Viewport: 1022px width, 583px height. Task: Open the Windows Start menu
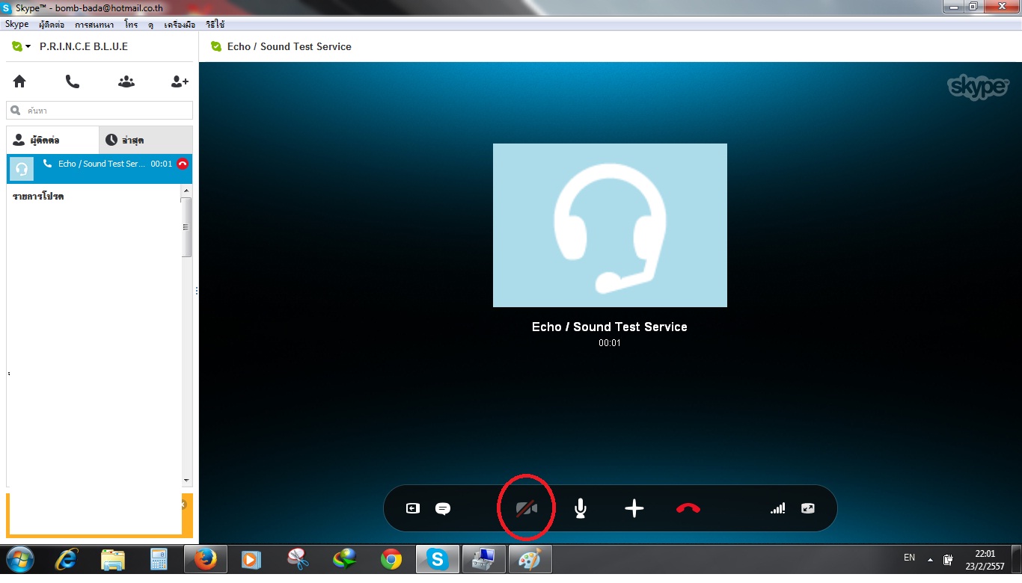[x=20, y=559]
